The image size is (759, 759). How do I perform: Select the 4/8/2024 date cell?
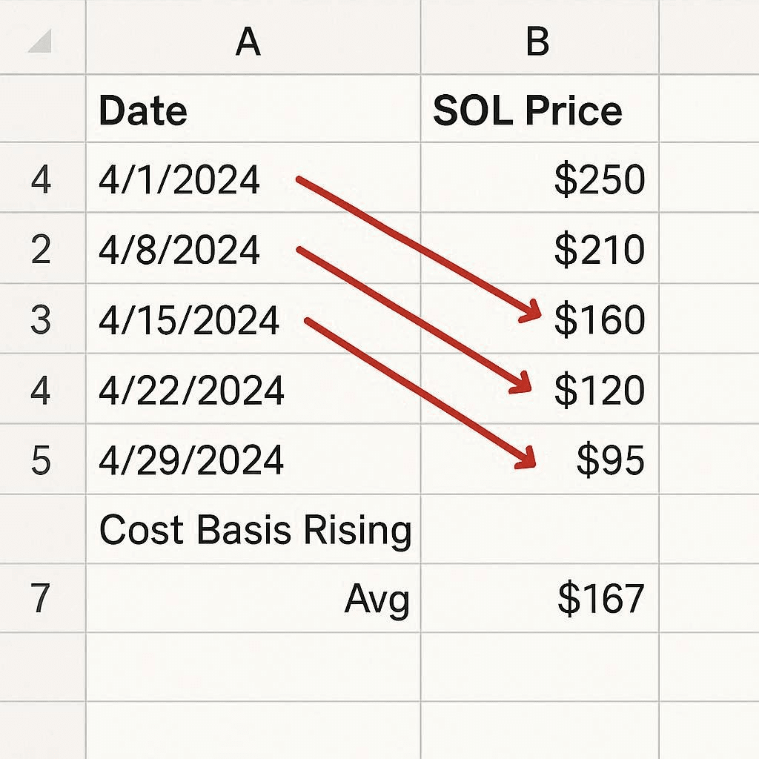[x=179, y=250]
